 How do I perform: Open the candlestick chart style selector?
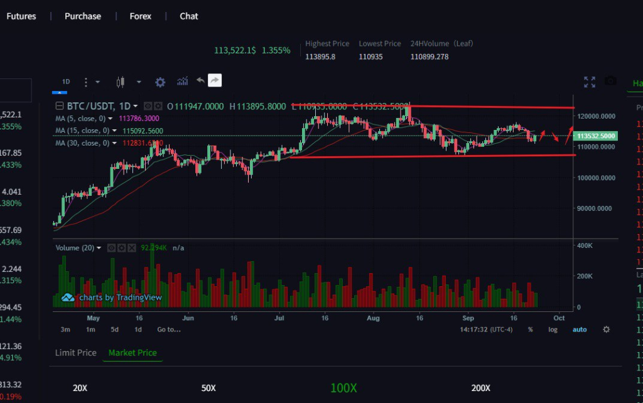click(x=121, y=82)
